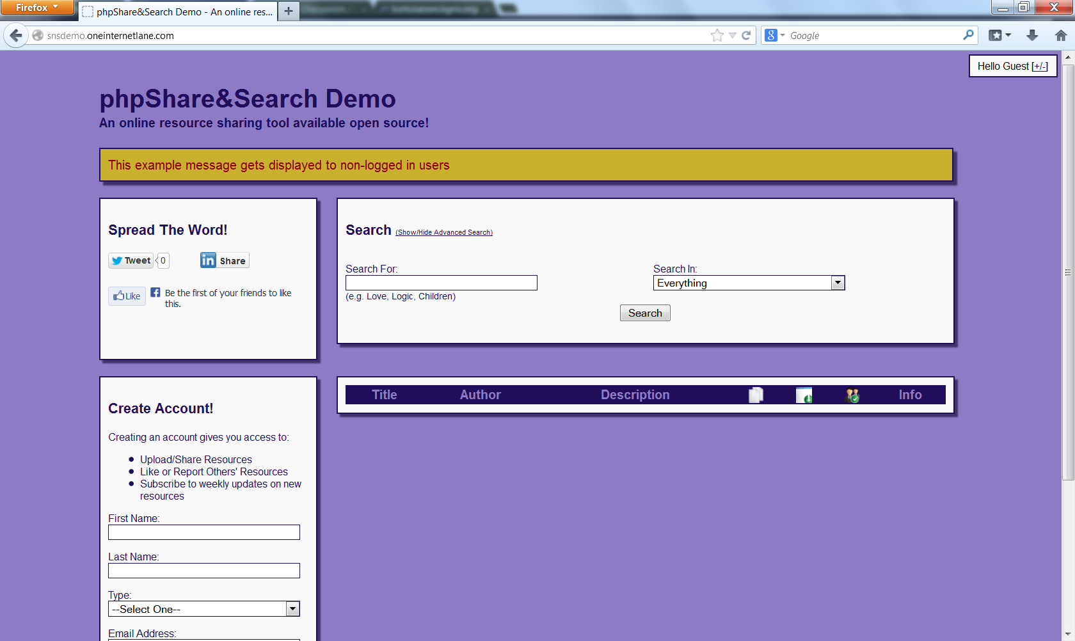Open the bookmarks menu dropdown in toolbar
The width and height of the screenshot is (1075, 641).
point(999,36)
